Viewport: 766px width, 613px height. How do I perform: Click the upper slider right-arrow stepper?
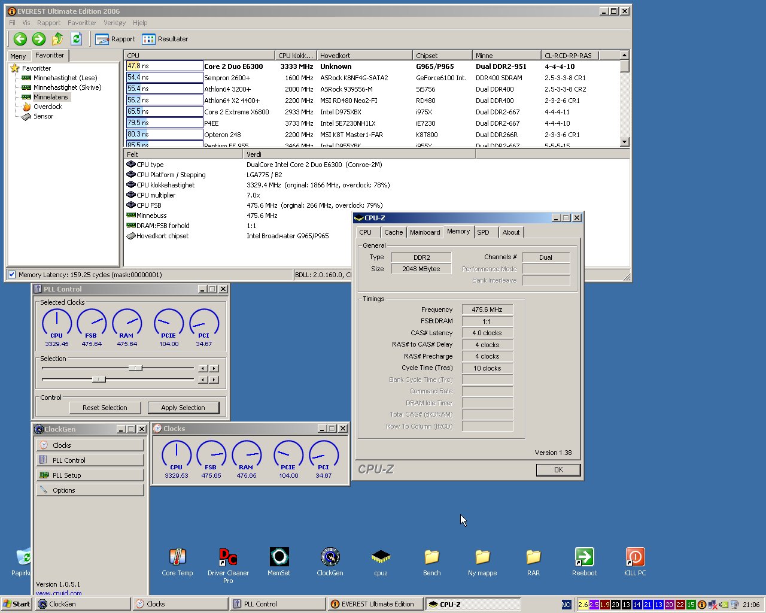coord(214,368)
